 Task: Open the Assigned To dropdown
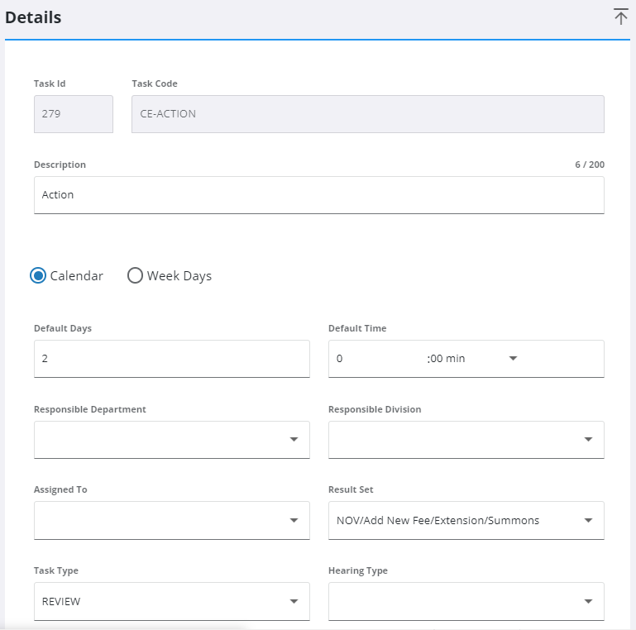(294, 520)
